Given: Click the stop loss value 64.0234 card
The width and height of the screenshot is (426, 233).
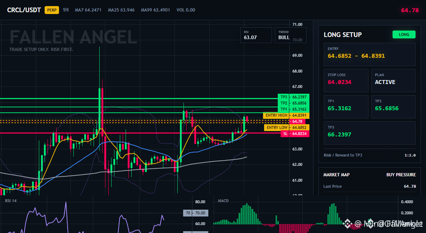Looking at the screenshot, I should coord(346,80).
